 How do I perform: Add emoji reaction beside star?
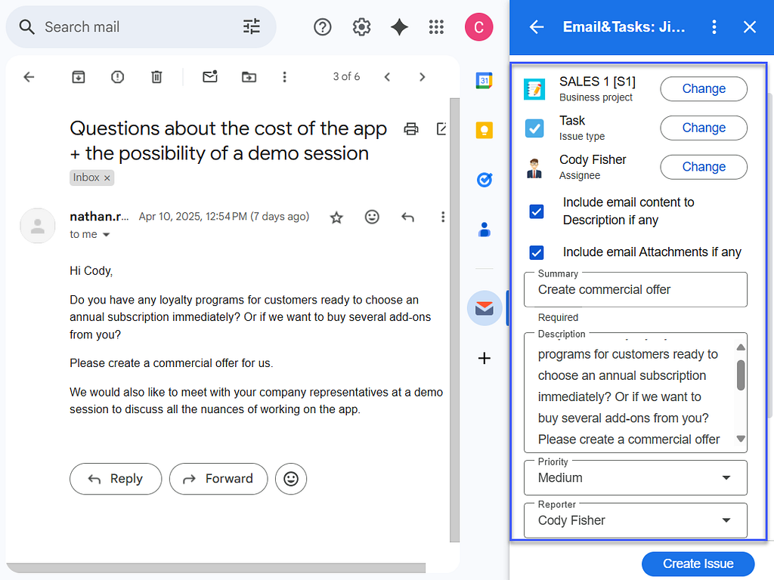tap(372, 217)
